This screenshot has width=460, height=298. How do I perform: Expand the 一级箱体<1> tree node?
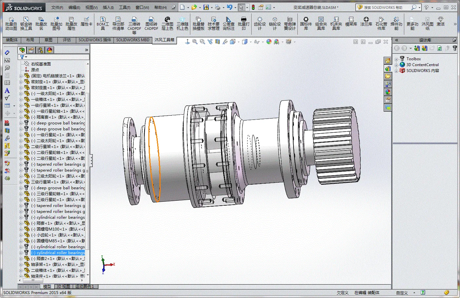21,100
